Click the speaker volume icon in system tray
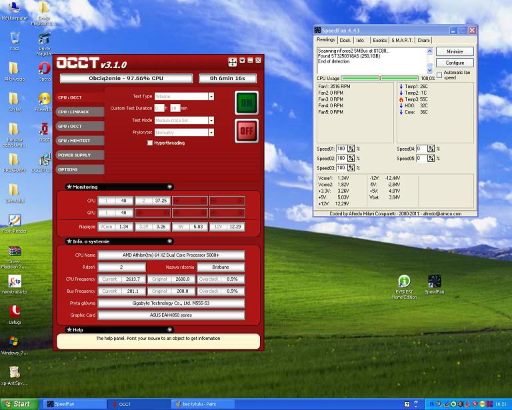Image resolution: width=512 pixels, height=410 pixels. pos(461,404)
